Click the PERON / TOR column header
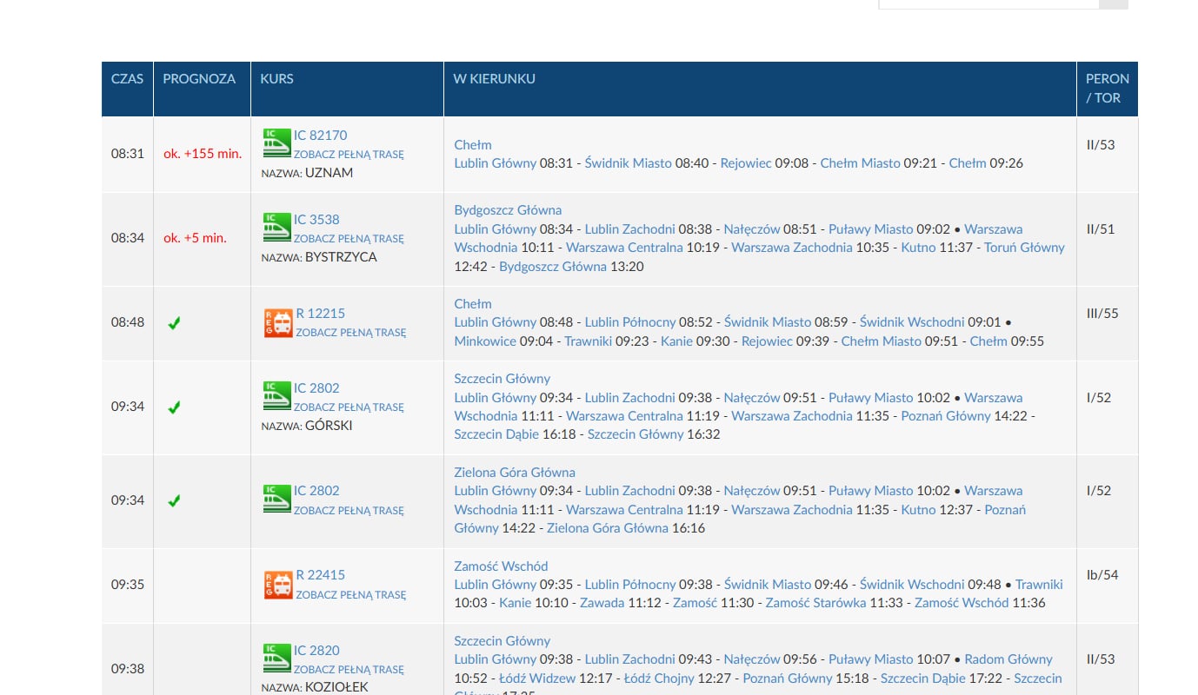Image resolution: width=1198 pixels, height=695 pixels. (1107, 89)
